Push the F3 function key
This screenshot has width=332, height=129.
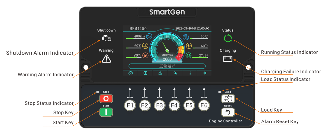pos(159,105)
